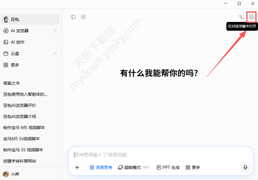
Task: Toggle 深度思考 deep thinking mode
Action: click(101, 168)
